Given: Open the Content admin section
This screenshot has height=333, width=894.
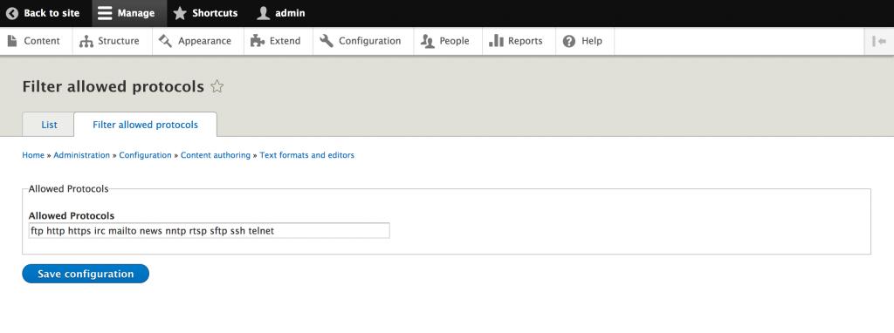Looking at the screenshot, I should coord(36,41).
